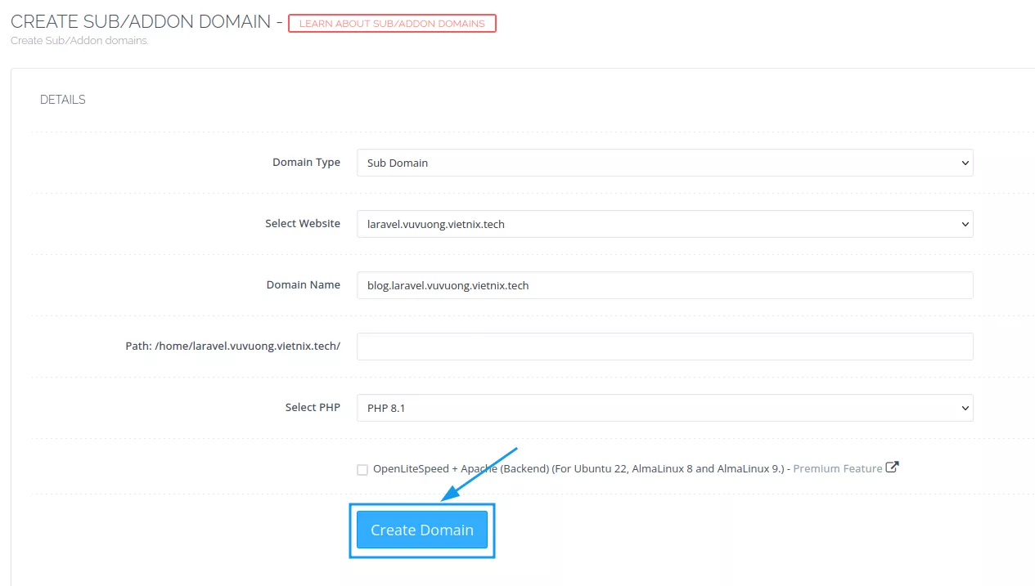
Task: Open the Premium Feature link
Action: [x=837, y=467]
